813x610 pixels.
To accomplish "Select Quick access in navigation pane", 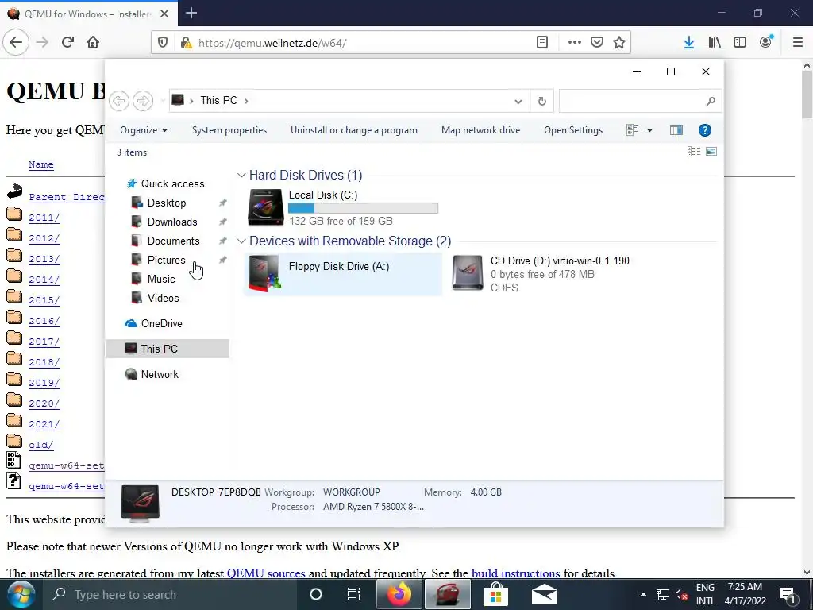I will tap(172, 183).
